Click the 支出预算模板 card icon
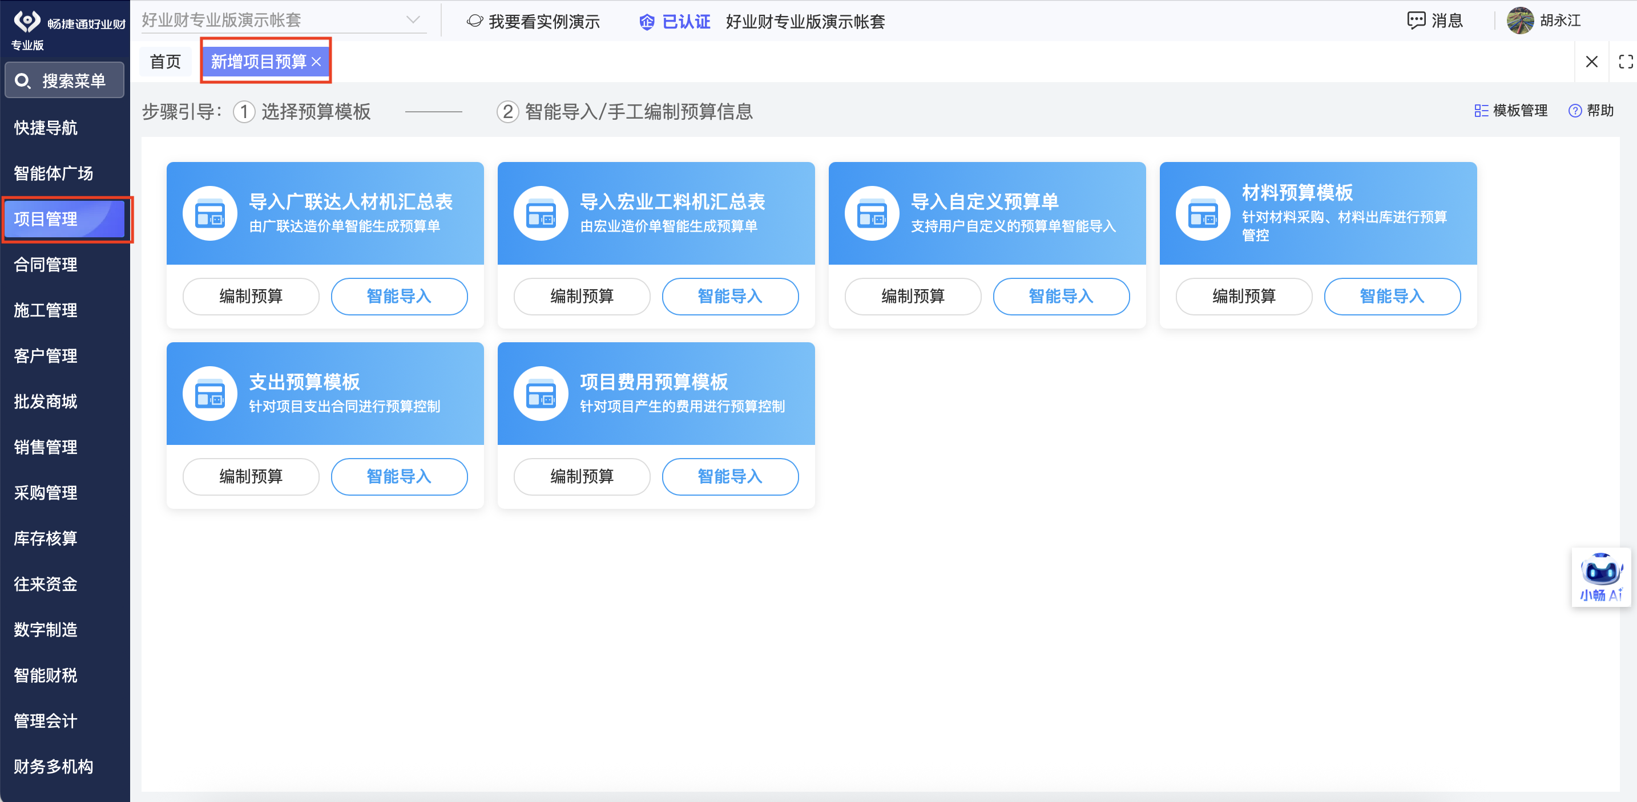This screenshot has width=1637, height=802. (x=211, y=394)
